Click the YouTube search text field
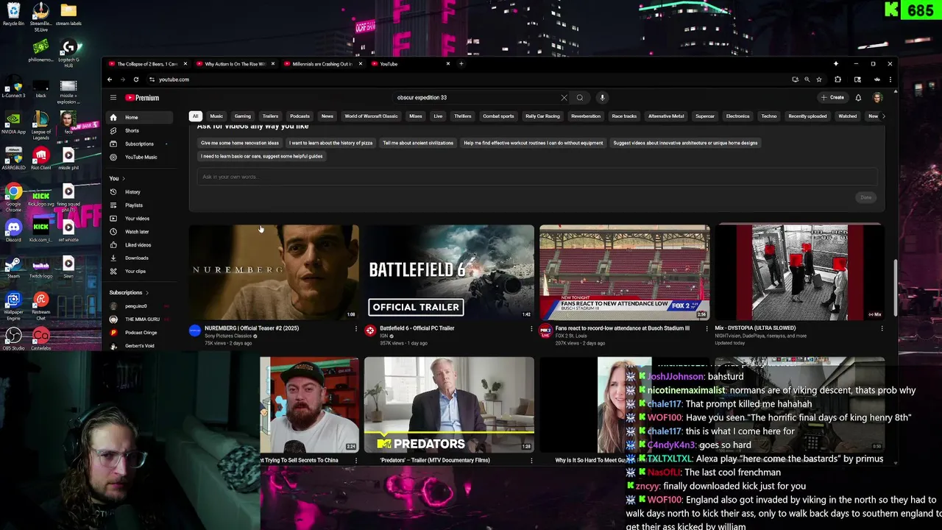 [475, 97]
